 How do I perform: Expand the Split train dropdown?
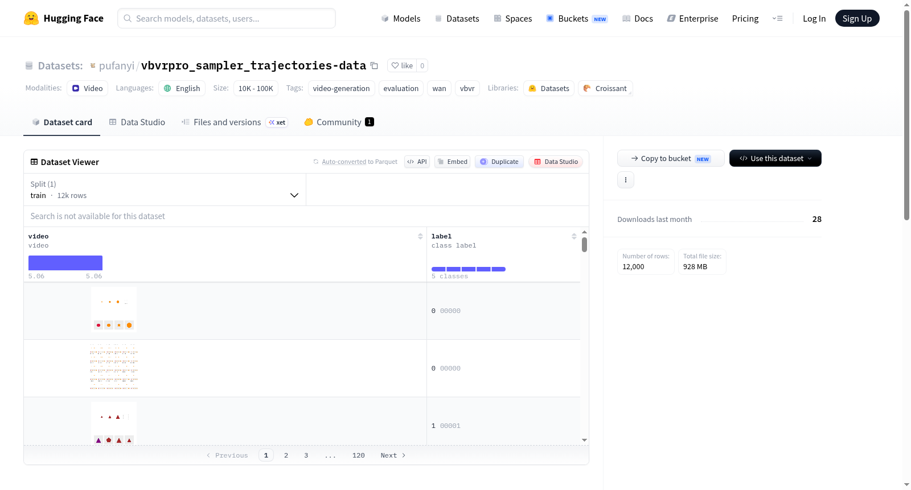point(165,190)
